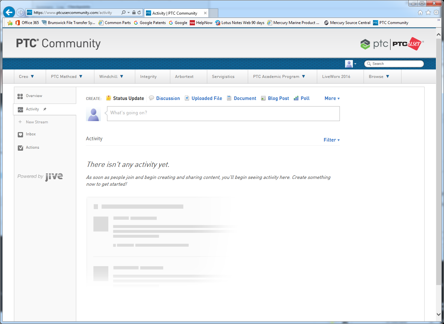Screen dimensions: 444x324
Task: Open the user avatar menu in header
Action: 351,64
